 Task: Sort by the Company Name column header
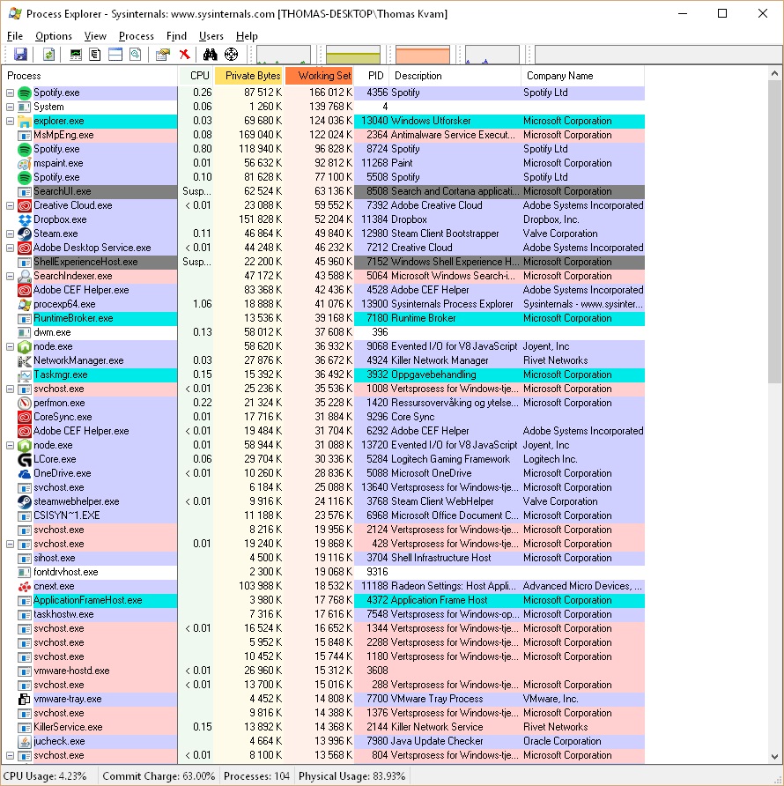pos(582,76)
